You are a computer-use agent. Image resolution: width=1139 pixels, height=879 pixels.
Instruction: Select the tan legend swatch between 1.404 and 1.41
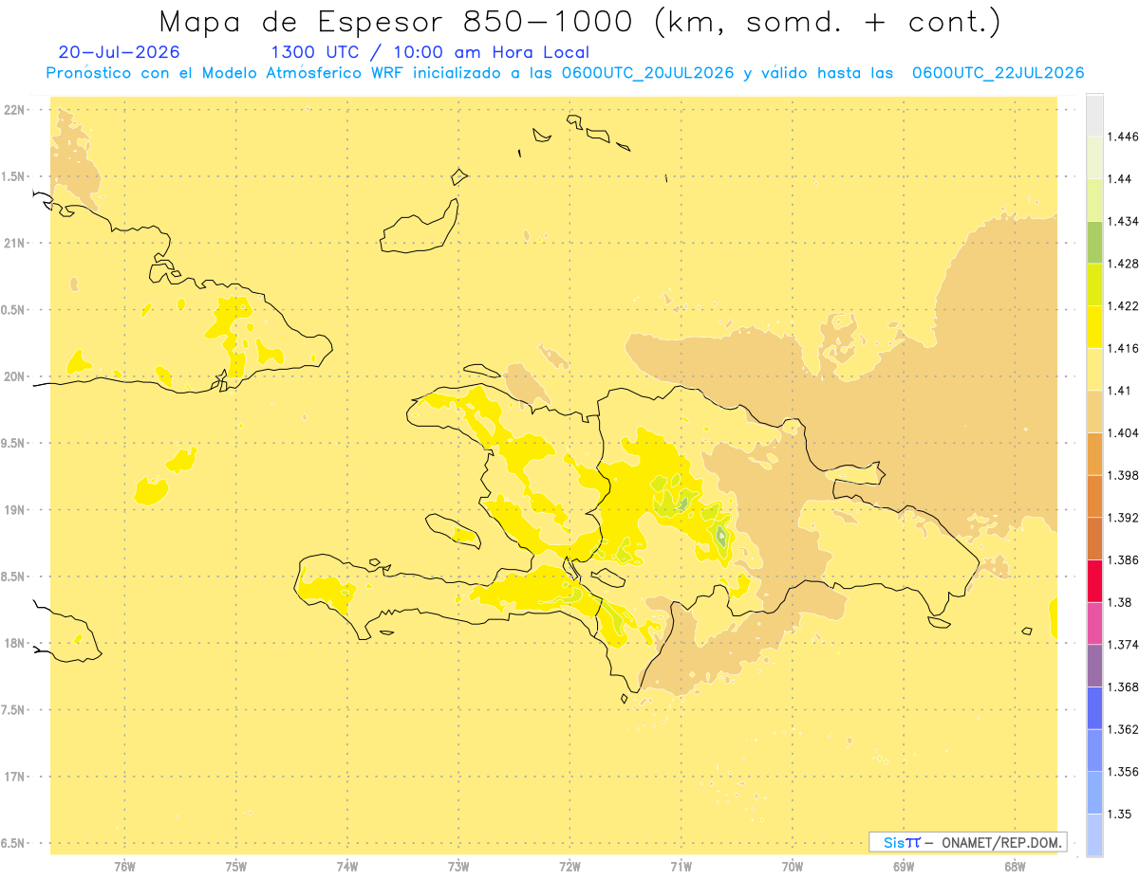pyautogui.click(x=1094, y=412)
